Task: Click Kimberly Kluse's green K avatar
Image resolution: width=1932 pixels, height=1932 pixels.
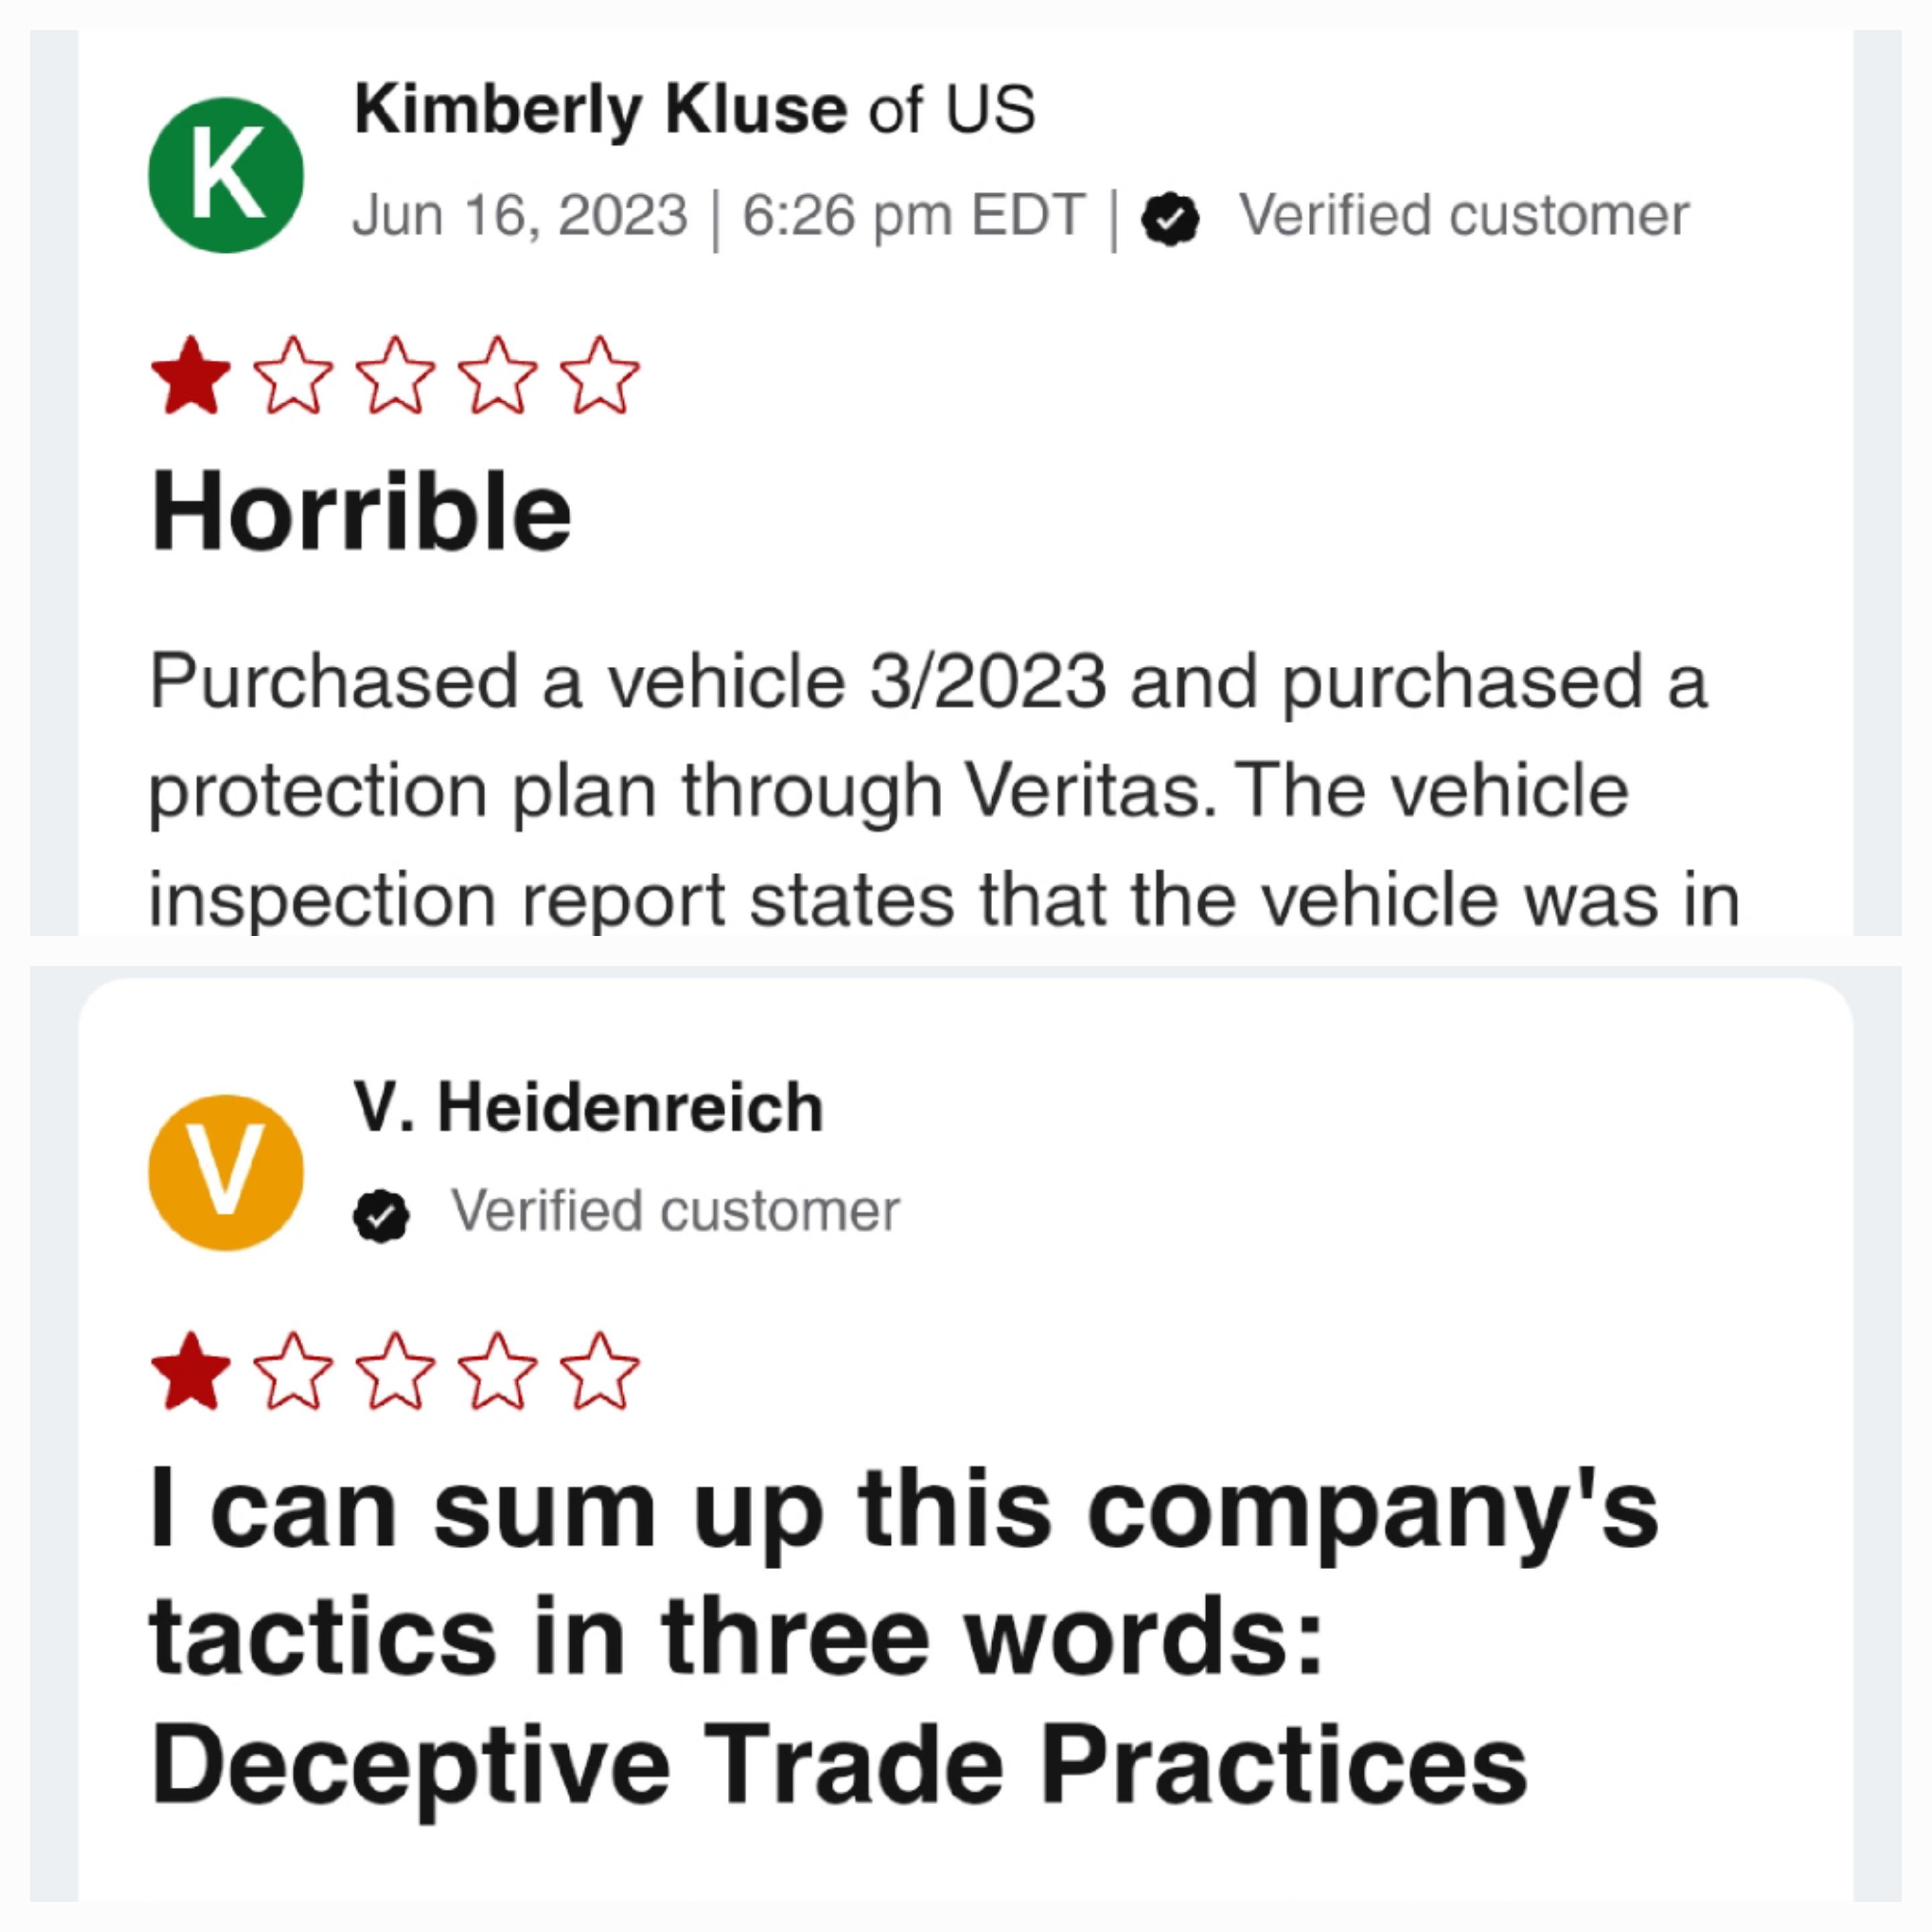Action: 226,175
